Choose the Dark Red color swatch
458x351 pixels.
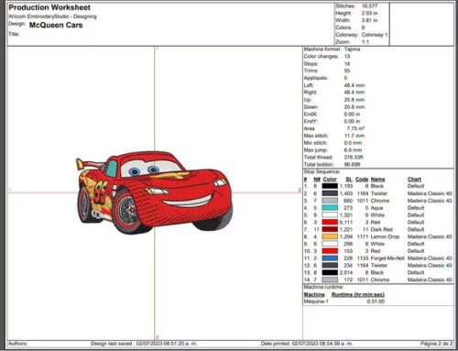coord(330,229)
